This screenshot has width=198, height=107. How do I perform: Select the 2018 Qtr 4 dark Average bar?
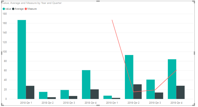click(95, 94)
